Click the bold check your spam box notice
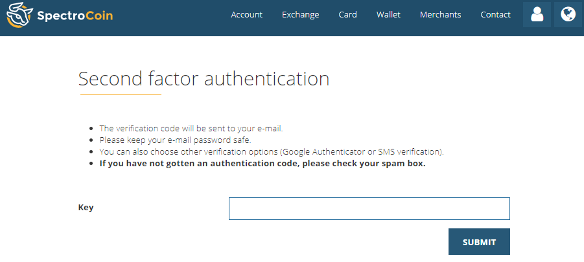584x262 pixels. tap(263, 163)
